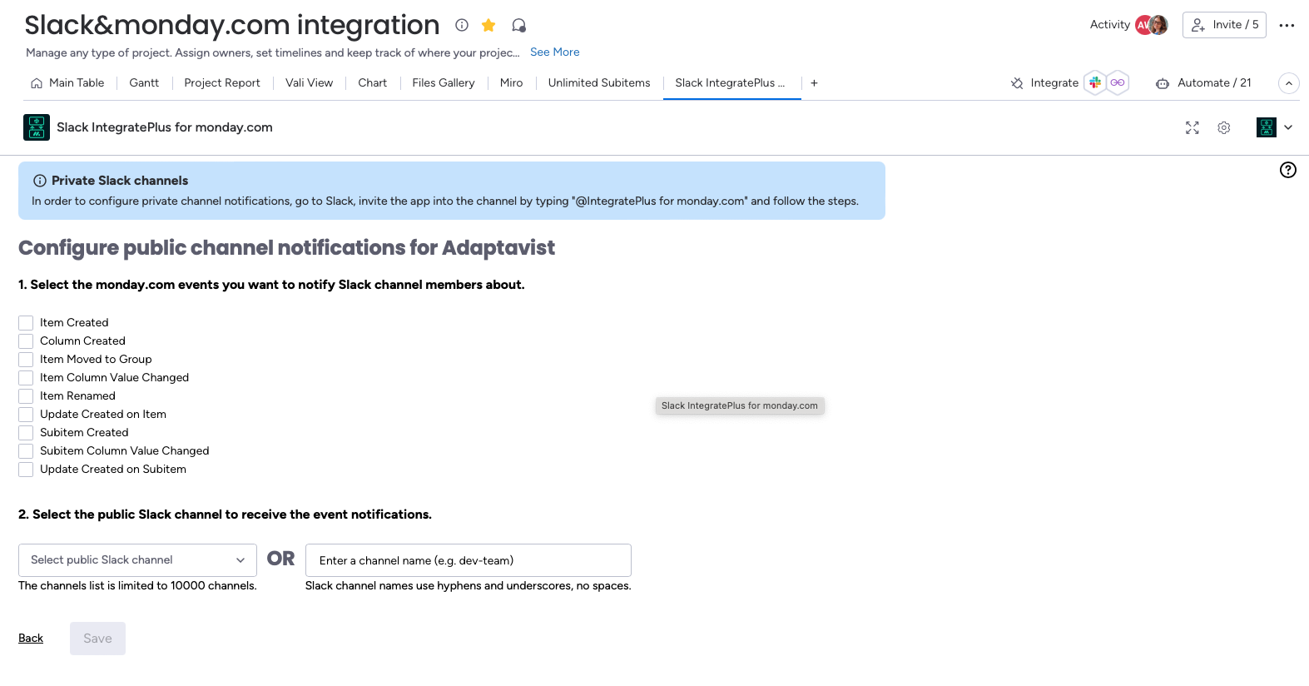Switch to the Chart tab

click(x=372, y=83)
